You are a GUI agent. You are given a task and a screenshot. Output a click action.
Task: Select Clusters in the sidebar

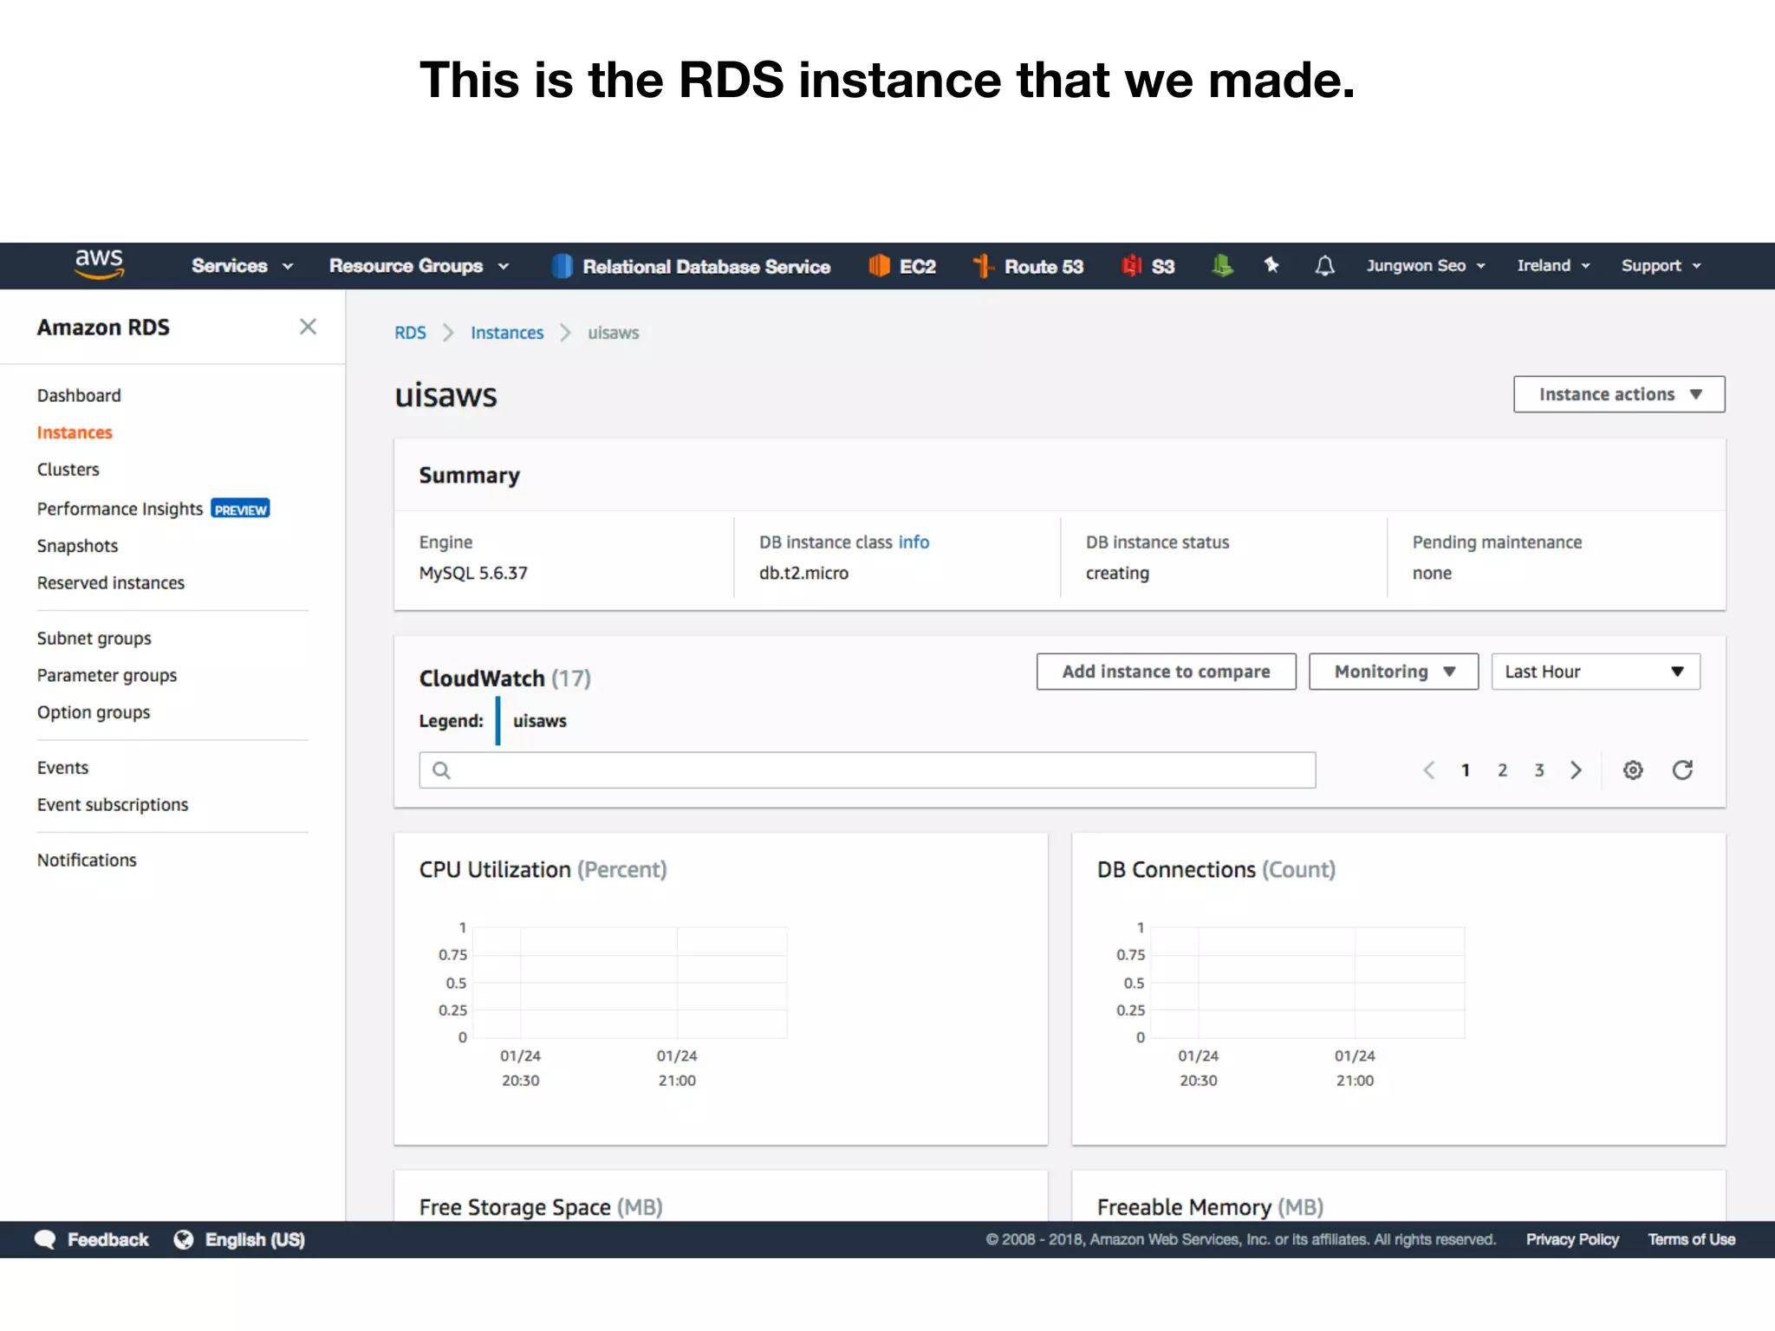coord(68,470)
